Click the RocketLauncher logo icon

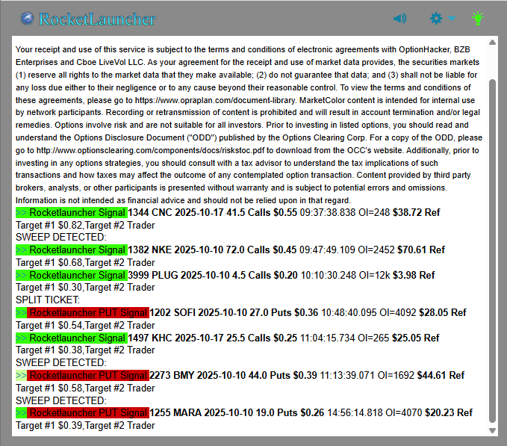point(28,19)
